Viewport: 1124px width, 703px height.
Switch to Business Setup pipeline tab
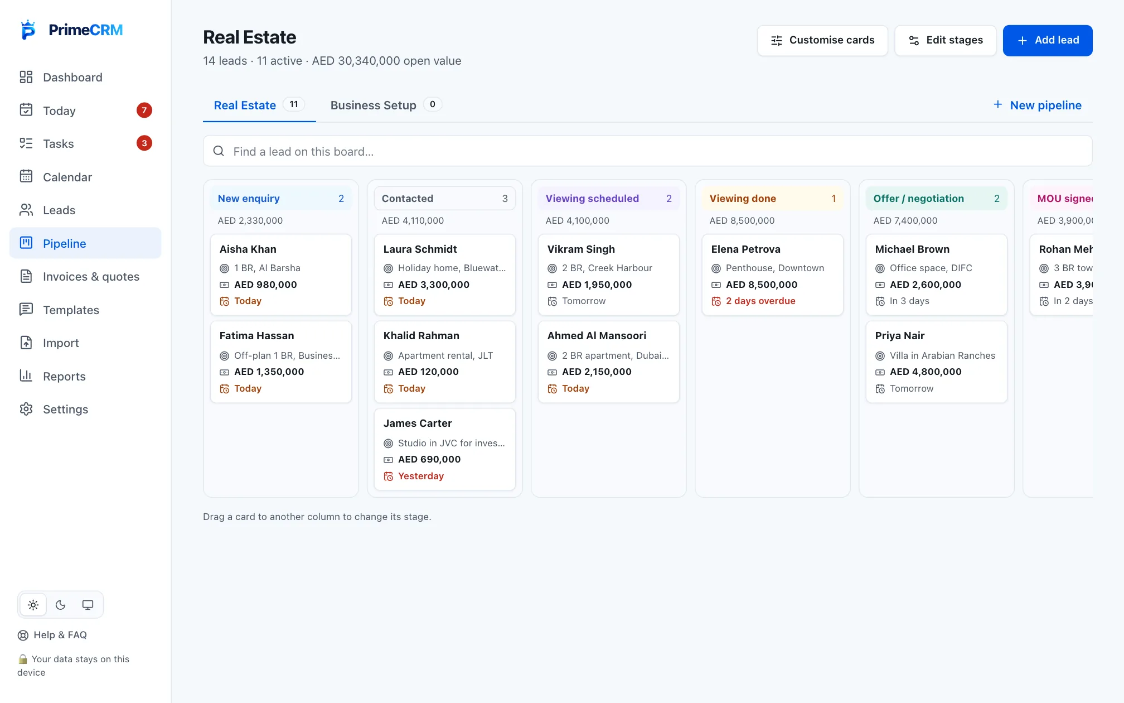click(x=386, y=105)
